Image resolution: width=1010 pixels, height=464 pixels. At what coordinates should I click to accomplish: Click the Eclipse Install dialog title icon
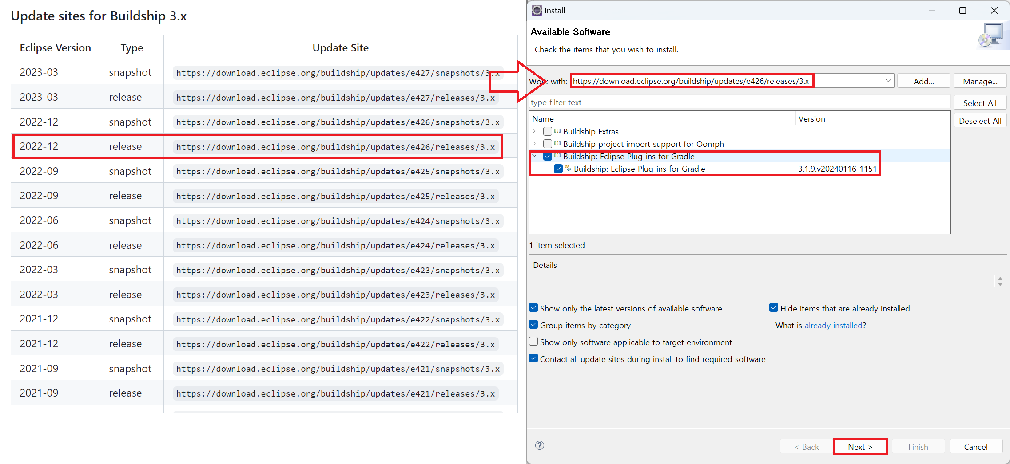click(x=537, y=10)
